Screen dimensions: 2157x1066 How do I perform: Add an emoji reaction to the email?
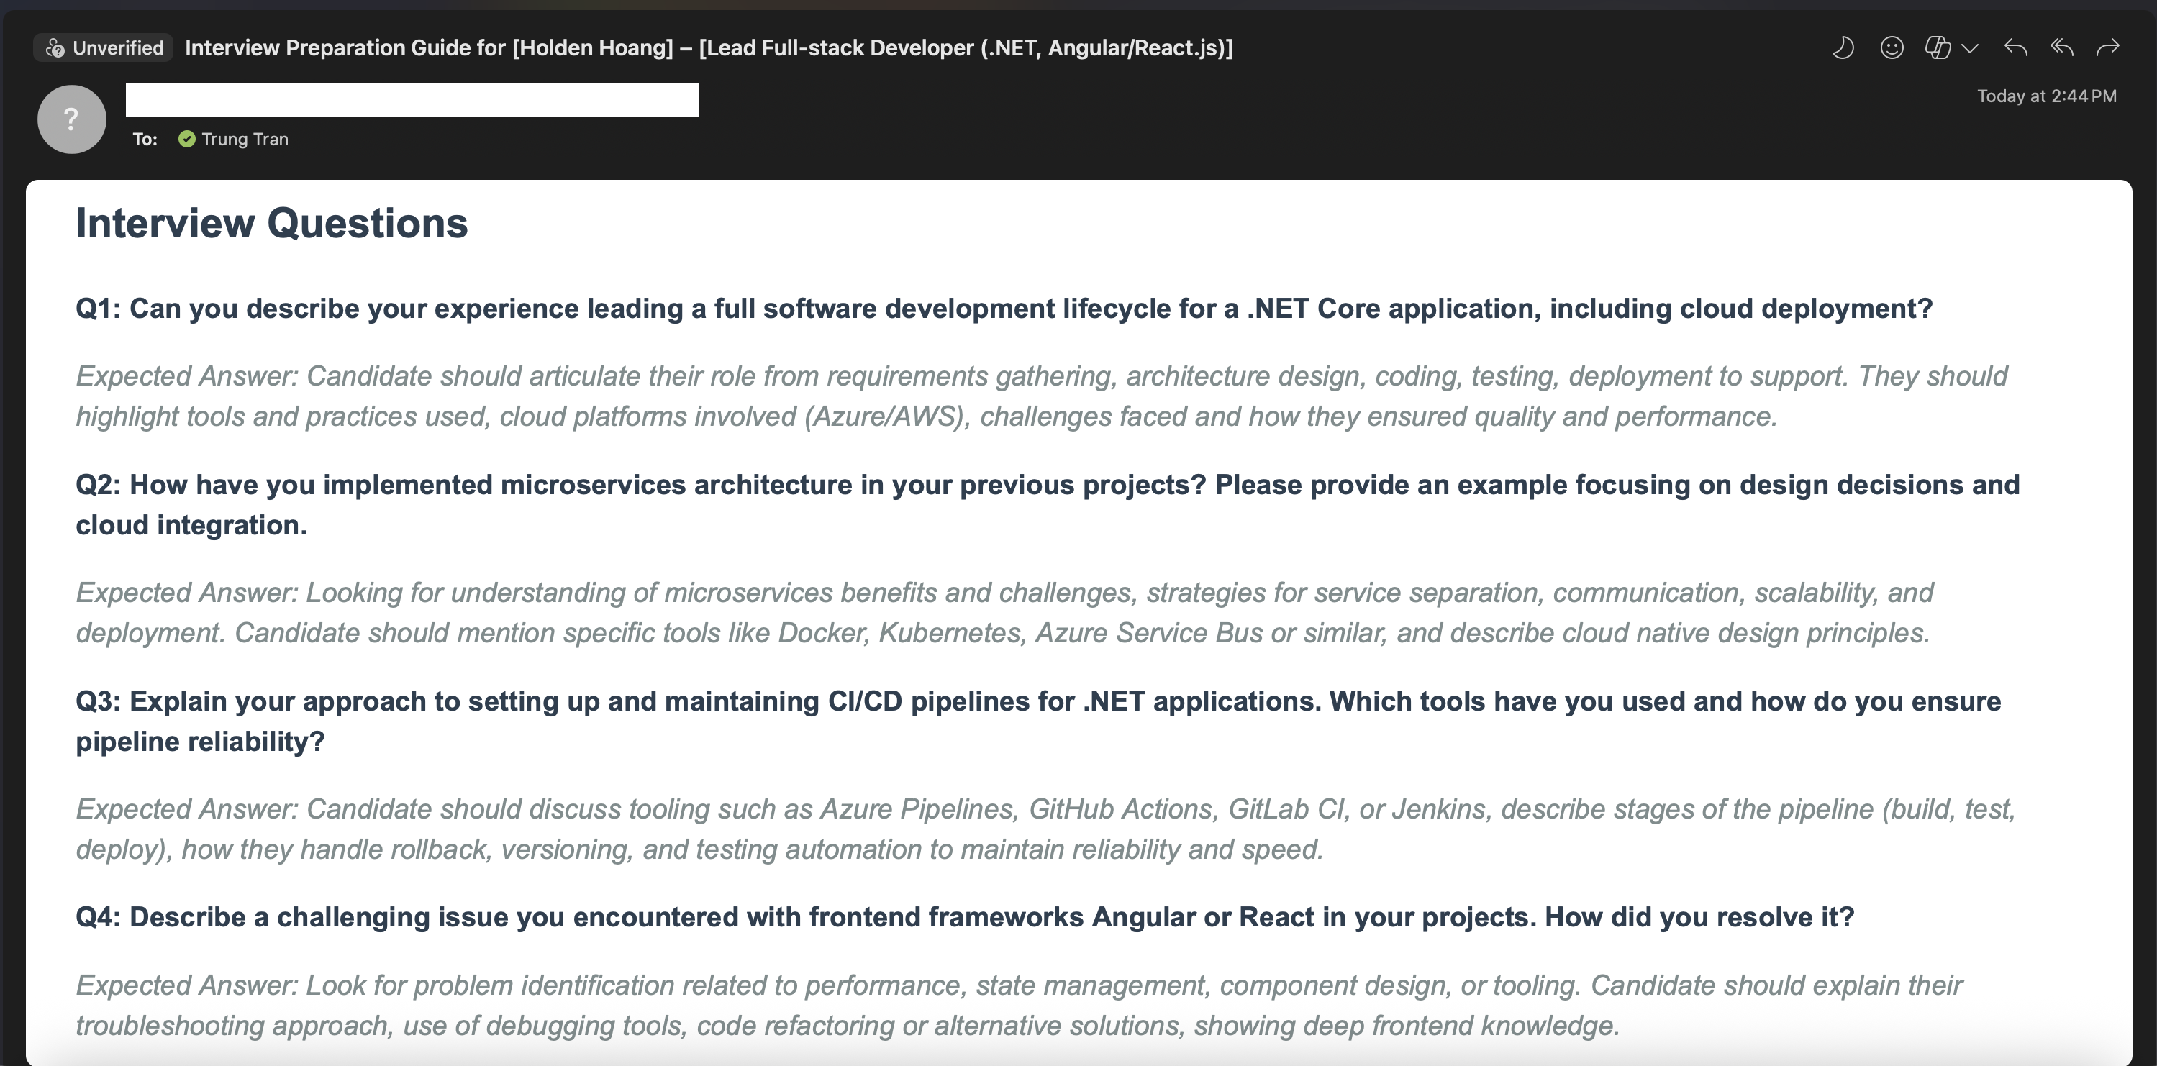[x=1892, y=47]
